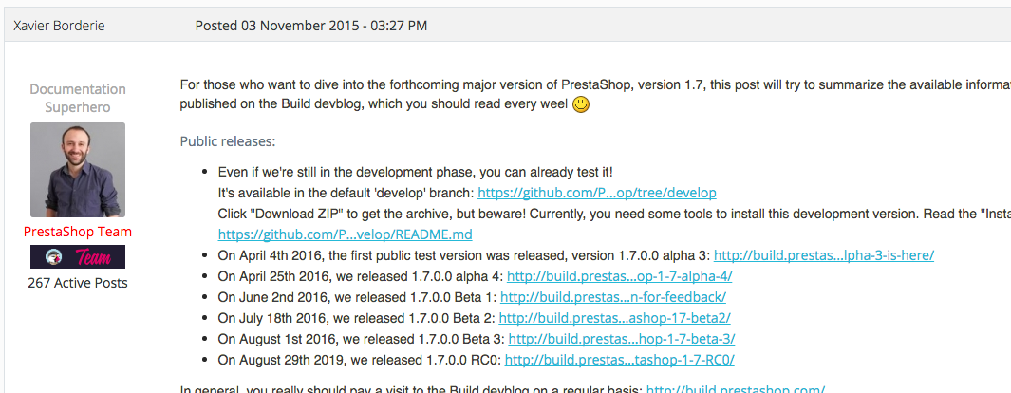The width and height of the screenshot is (1011, 393).
Task: Follow the alpha 4 release link
Action: click(x=619, y=276)
